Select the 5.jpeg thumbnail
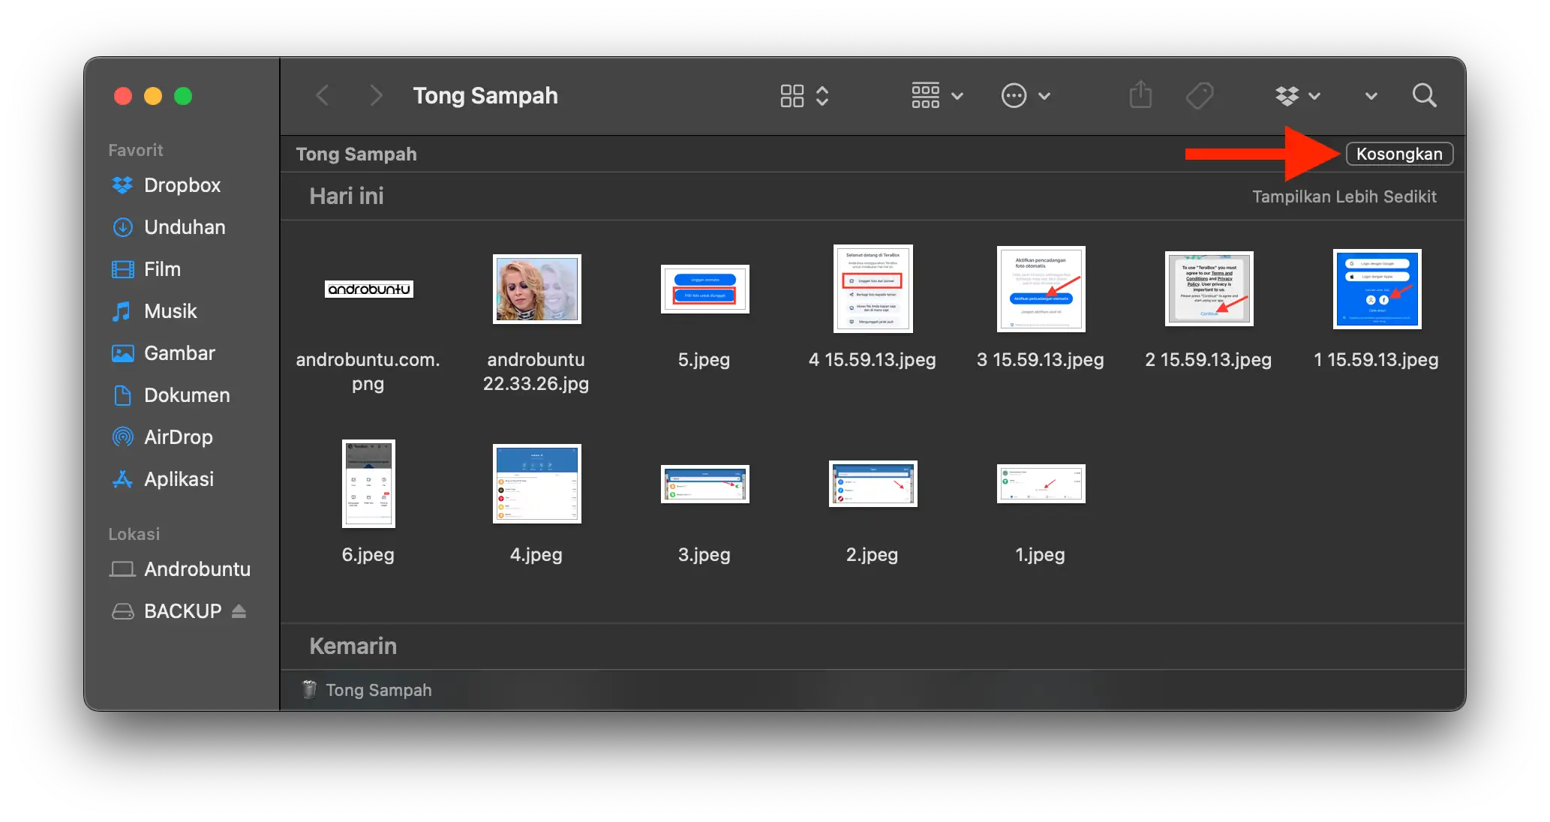Screen dimensions: 1550x822 704,289
